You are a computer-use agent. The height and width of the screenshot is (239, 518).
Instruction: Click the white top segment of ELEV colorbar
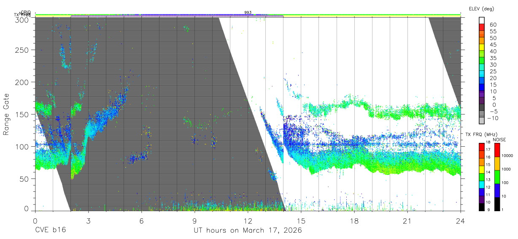482,21
